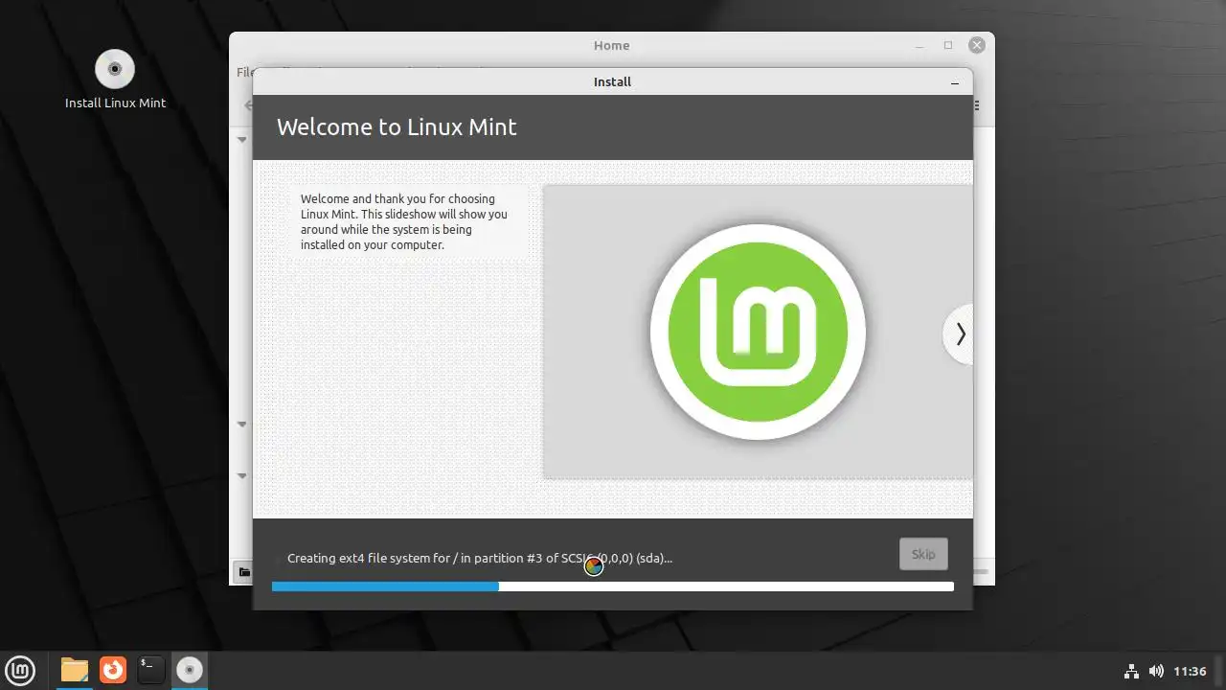This screenshot has height=690, width=1226.
Task: Open the Install Linux Mint desktop icon
Action: pos(115,80)
